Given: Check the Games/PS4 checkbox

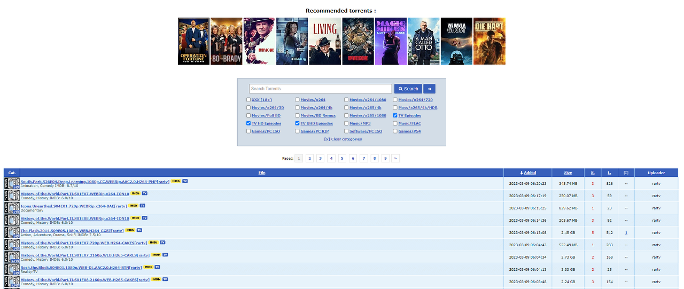Looking at the screenshot, I should 395,131.
